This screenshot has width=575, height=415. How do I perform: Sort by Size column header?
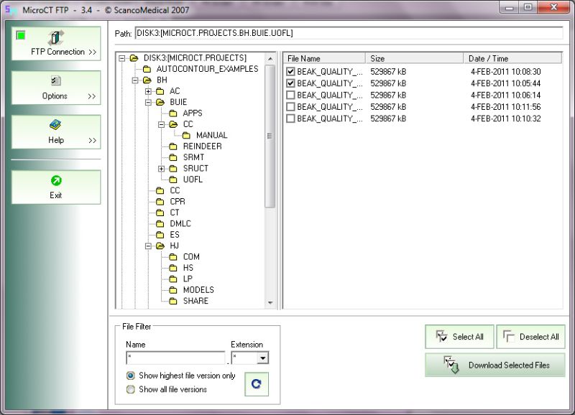415,58
